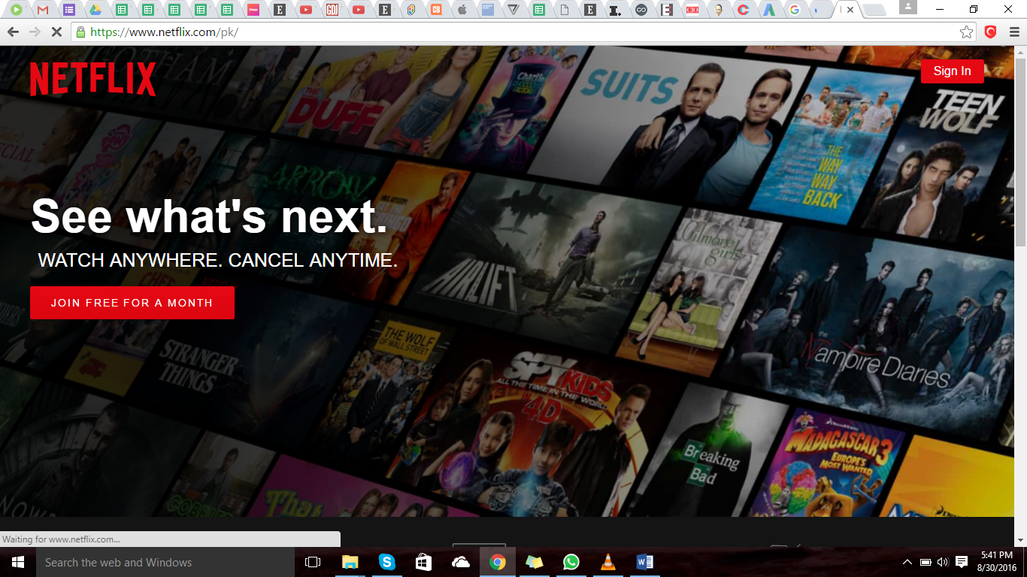The width and height of the screenshot is (1027, 577).
Task: Switch to the Google tab
Action: tap(794, 10)
